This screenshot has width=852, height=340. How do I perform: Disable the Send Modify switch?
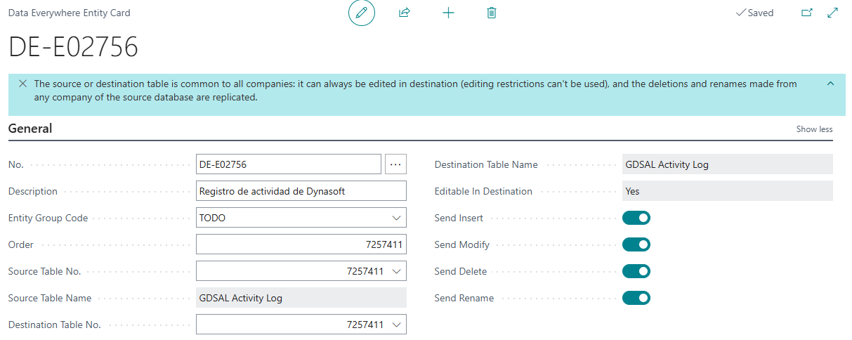coord(636,244)
